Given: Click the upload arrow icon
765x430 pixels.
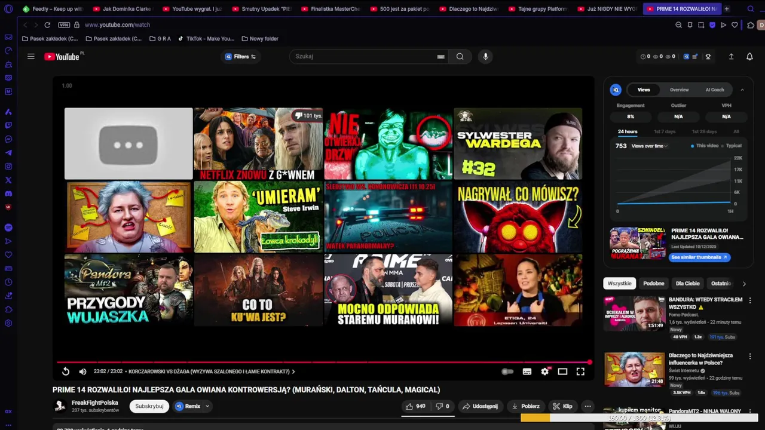Looking at the screenshot, I should 731,57.
